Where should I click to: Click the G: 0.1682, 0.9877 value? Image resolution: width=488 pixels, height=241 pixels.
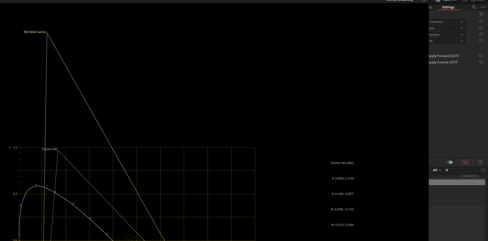(x=343, y=194)
